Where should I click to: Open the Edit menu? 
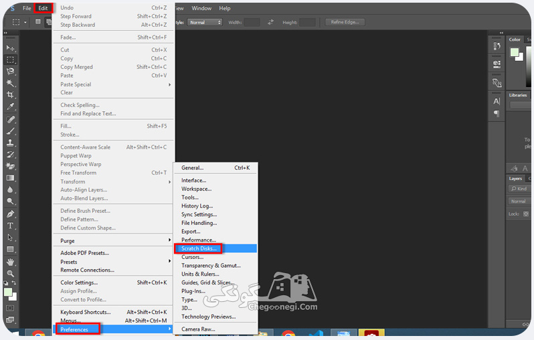click(x=43, y=8)
